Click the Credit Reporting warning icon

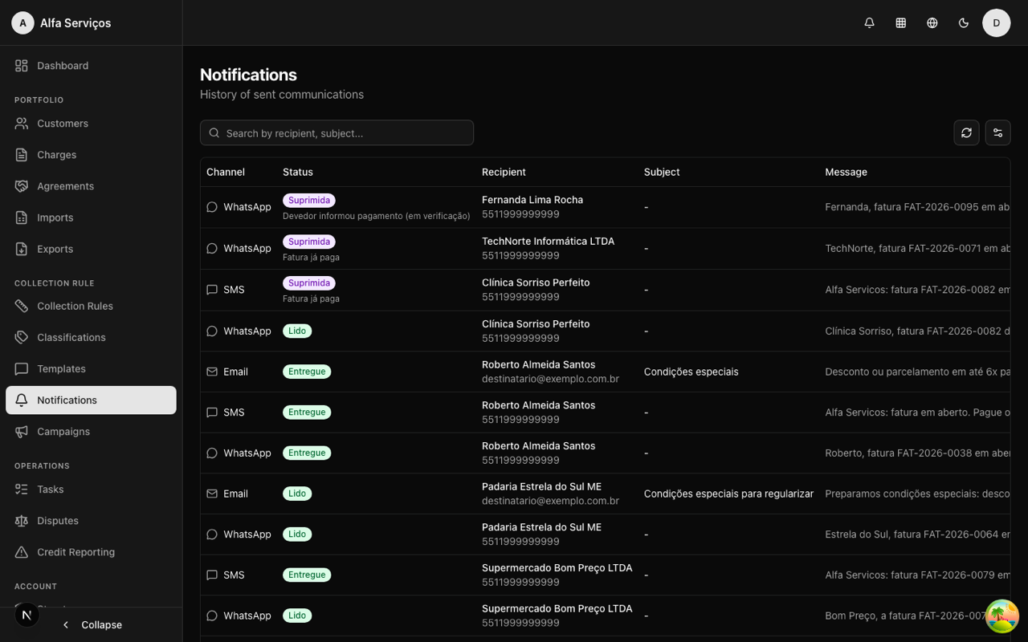coord(22,552)
